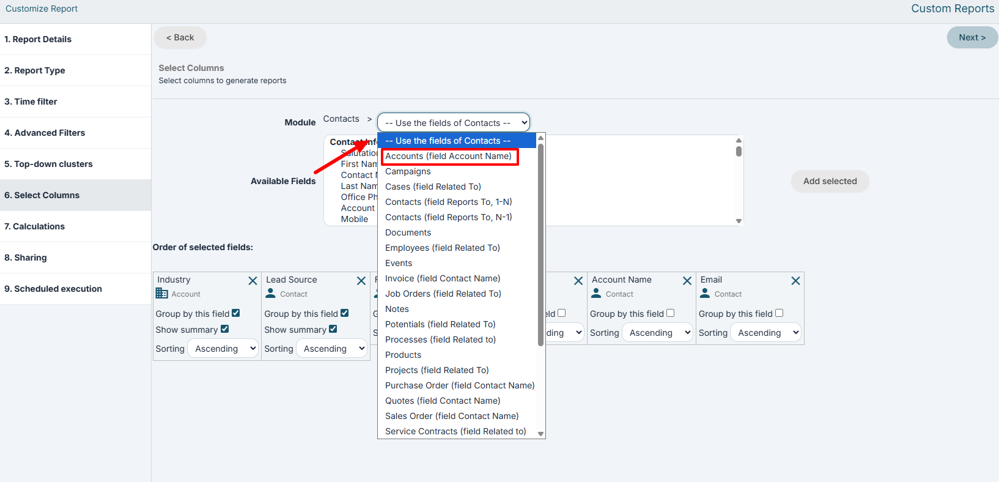The height and width of the screenshot is (482, 999).
Task: Collapse the Use the fields of Contacts dropdown
Action: (x=454, y=122)
